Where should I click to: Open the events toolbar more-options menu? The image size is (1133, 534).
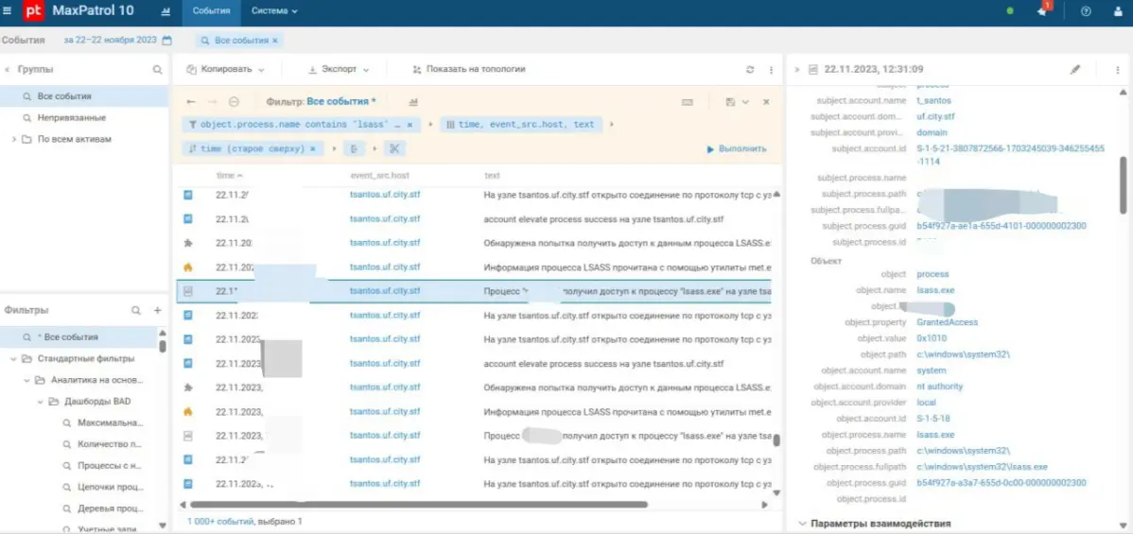coord(771,70)
